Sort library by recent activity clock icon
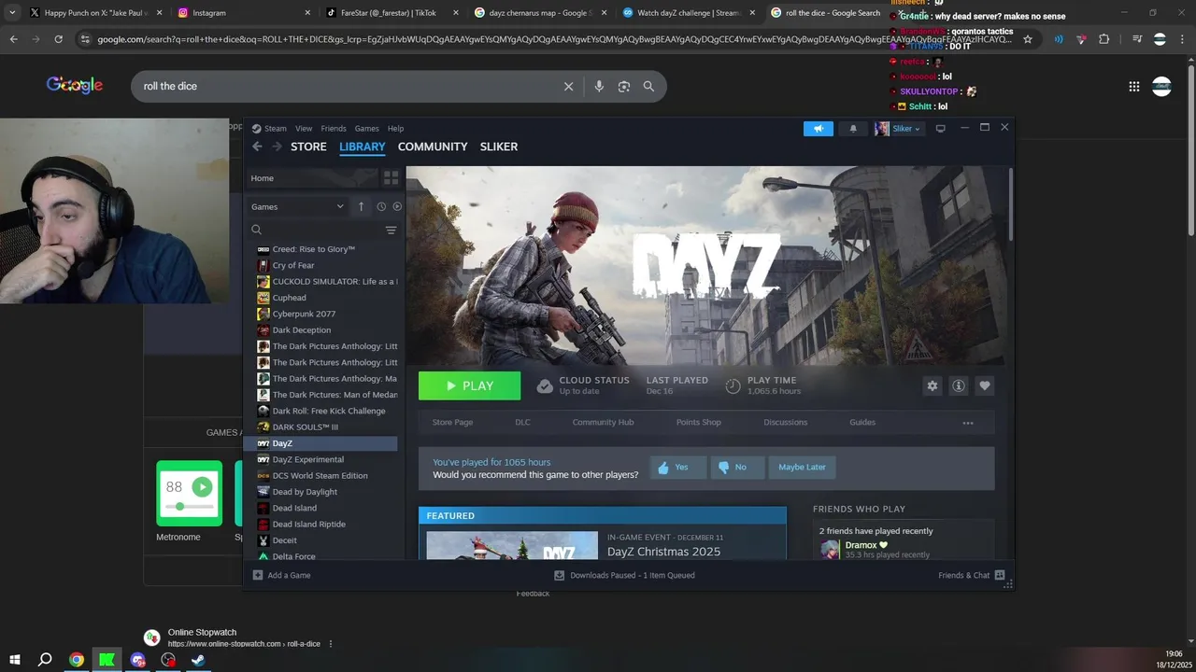The height and width of the screenshot is (672, 1196). click(381, 206)
